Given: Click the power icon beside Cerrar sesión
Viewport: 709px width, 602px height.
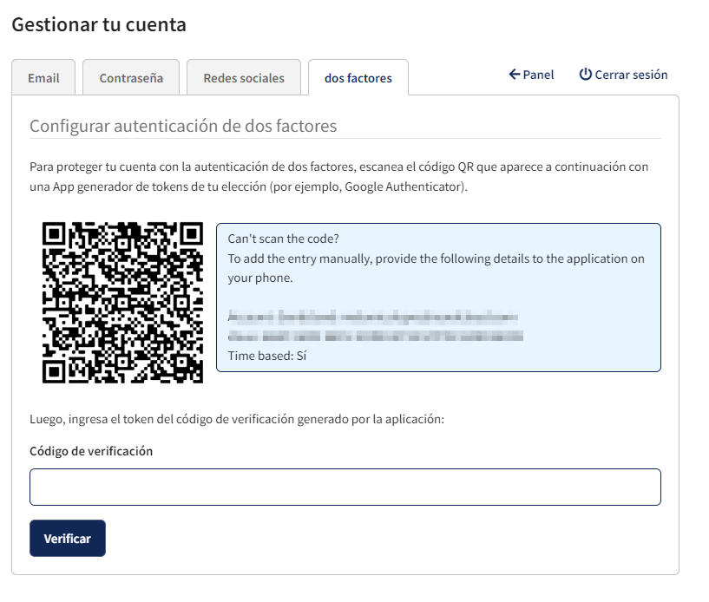Looking at the screenshot, I should [586, 75].
